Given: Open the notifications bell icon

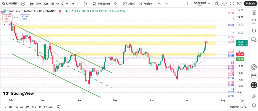Looking at the screenshot, I should click(x=254, y=105).
